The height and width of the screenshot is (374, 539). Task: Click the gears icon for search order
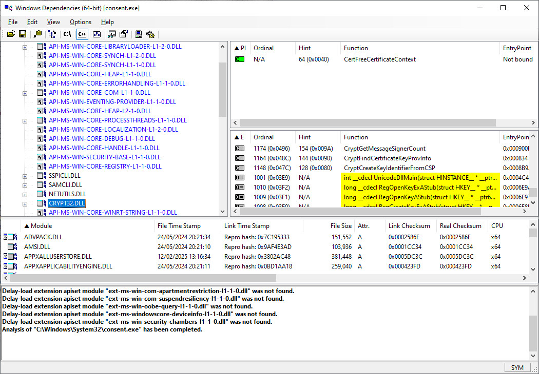click(150, 34)
